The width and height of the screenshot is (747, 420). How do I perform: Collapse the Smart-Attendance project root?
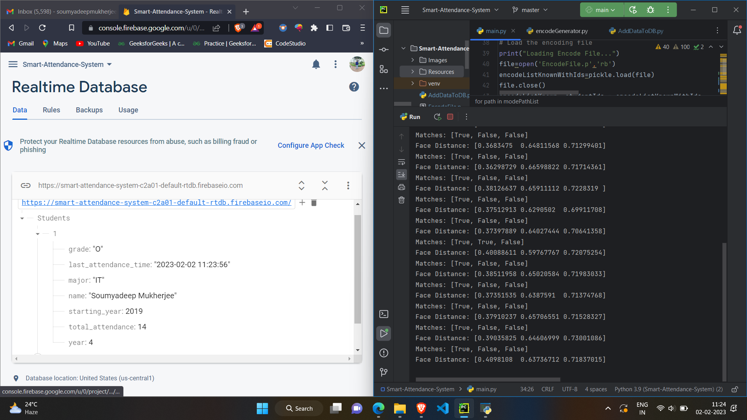[x=403, y=48]
